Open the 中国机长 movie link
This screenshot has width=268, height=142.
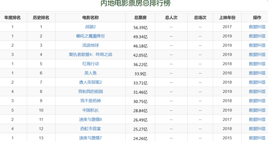[x=90, y=110]
